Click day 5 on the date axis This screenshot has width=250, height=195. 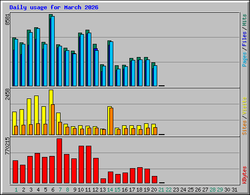45,190
